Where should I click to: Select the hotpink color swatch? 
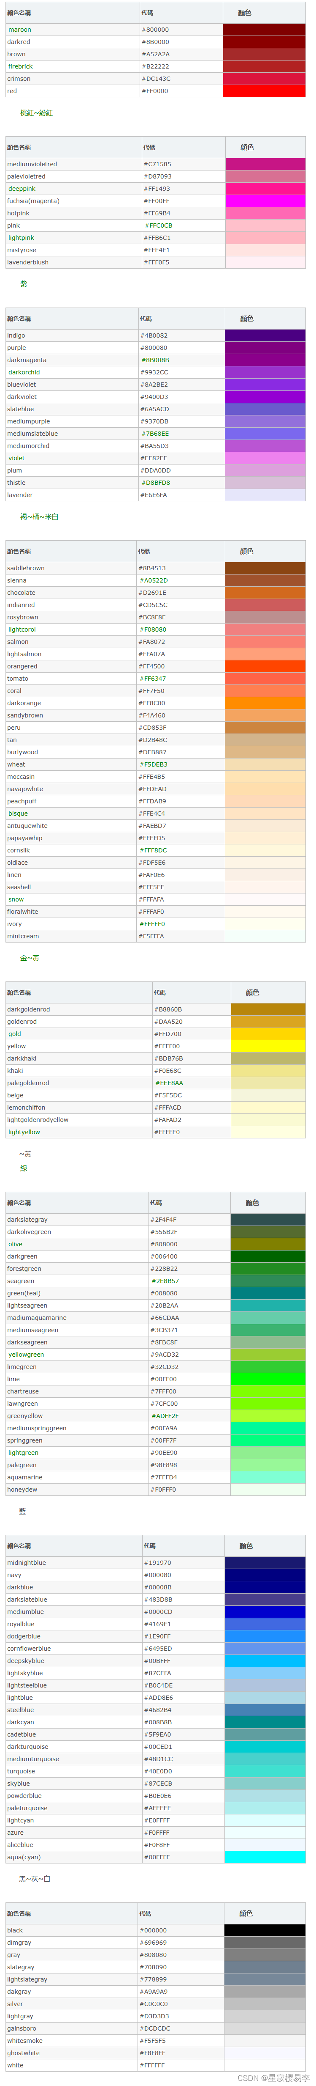265,214
